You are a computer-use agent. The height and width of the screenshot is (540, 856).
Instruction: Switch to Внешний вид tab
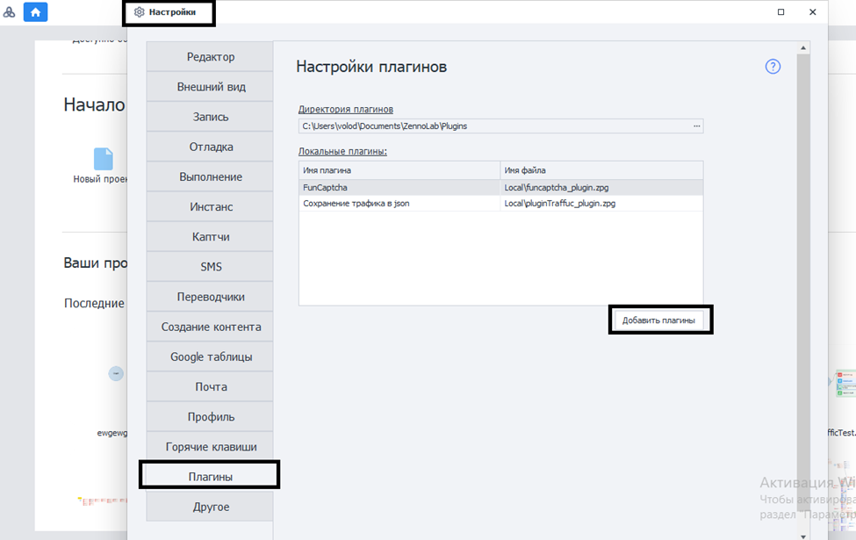210,87
